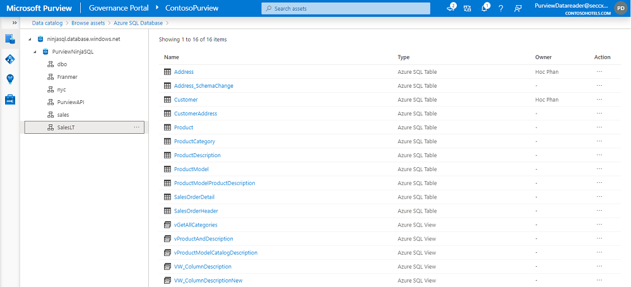Click the switch directory icon in header
The width and height of the screenshot is (631, 287).
coord(468,8)
